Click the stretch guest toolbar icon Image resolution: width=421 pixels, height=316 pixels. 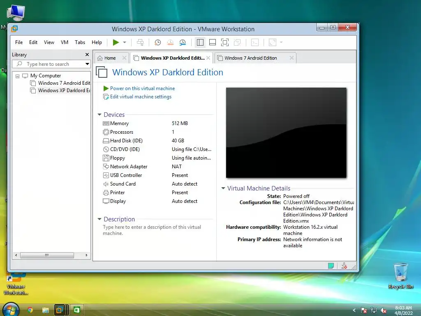(273, 42)
